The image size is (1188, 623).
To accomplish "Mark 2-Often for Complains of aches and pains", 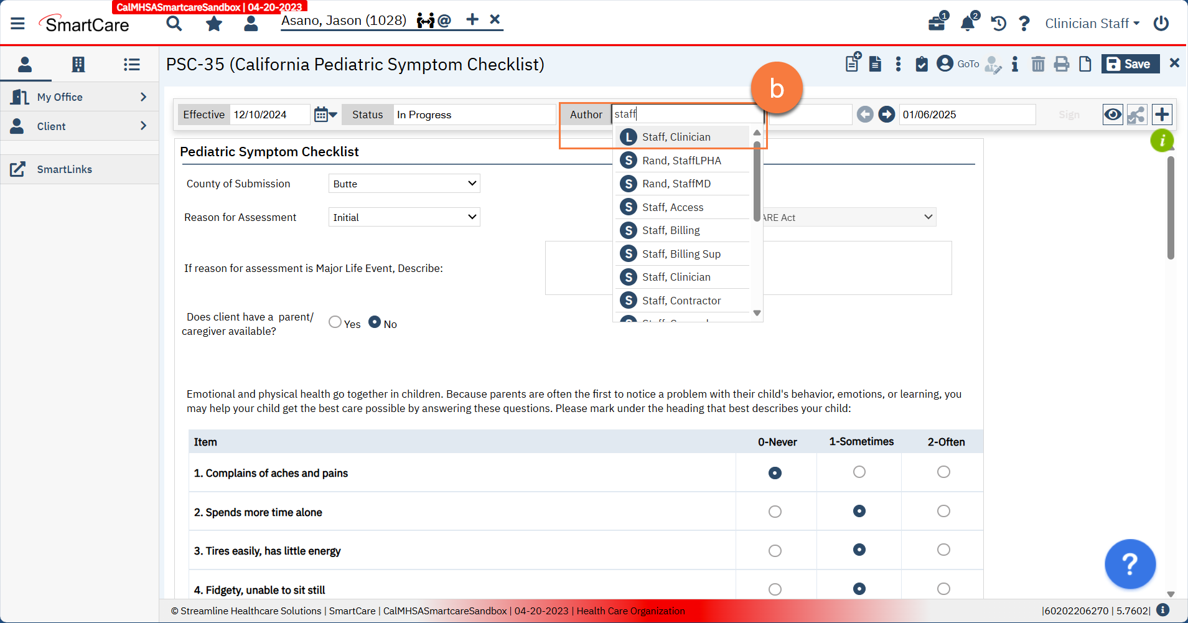I will click(943, 472).
